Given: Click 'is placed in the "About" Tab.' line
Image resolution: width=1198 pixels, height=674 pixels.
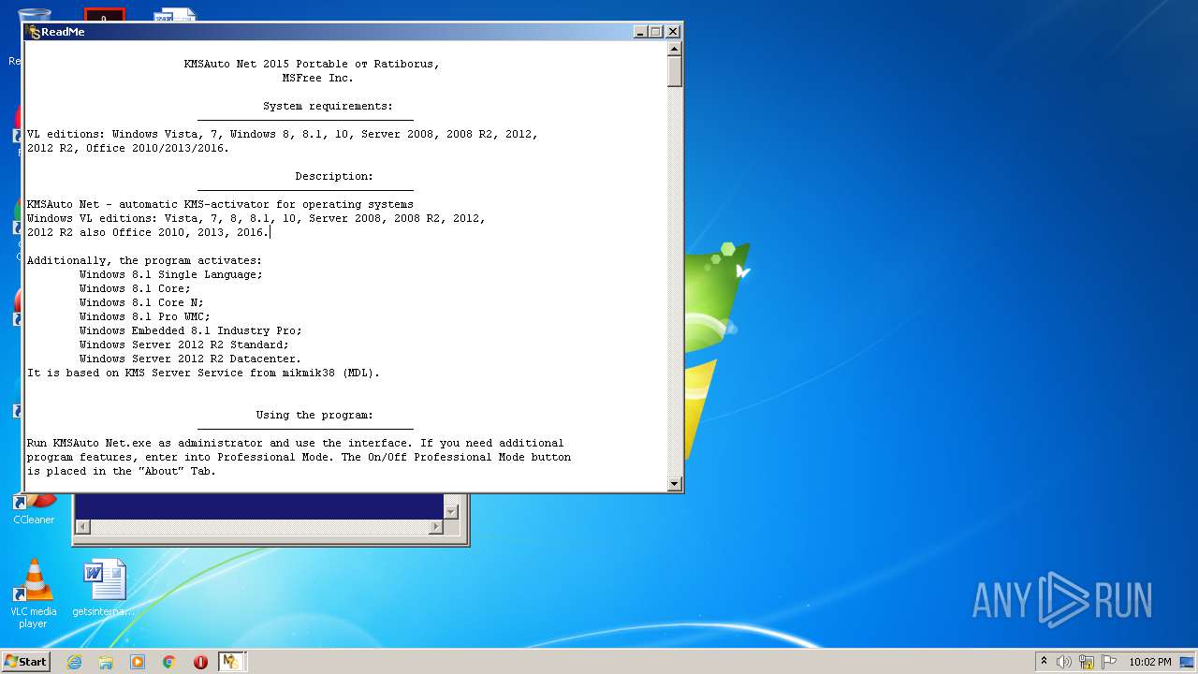Looking at the screenshot, I should pyautogui.click(x=121, y=471).
